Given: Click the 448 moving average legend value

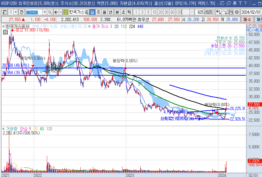Looking at the screenshot, I should point(140,26).
